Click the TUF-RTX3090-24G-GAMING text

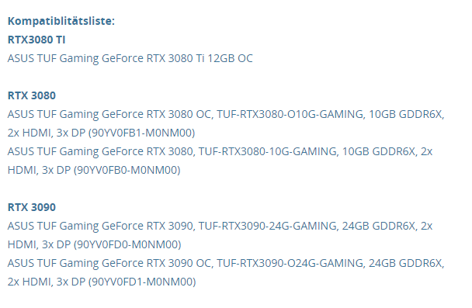(268, 226)
